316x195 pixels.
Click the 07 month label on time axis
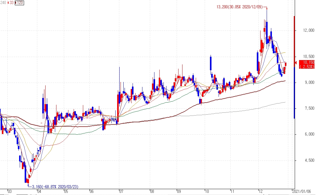pyautogui.click(x=121, y=191)
